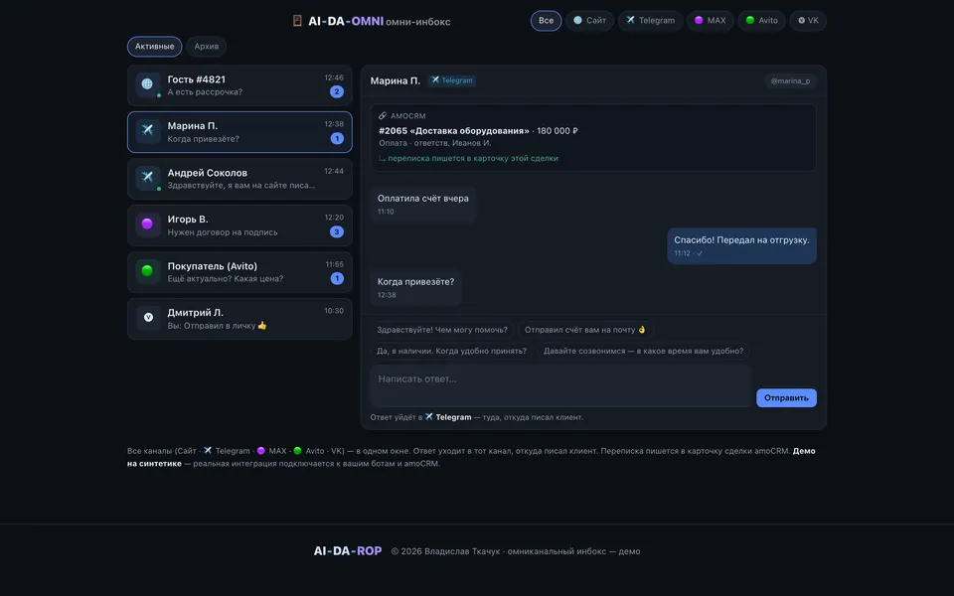
Task: Click the green Avito avatar of Покупатель
Action: point(148,271)
